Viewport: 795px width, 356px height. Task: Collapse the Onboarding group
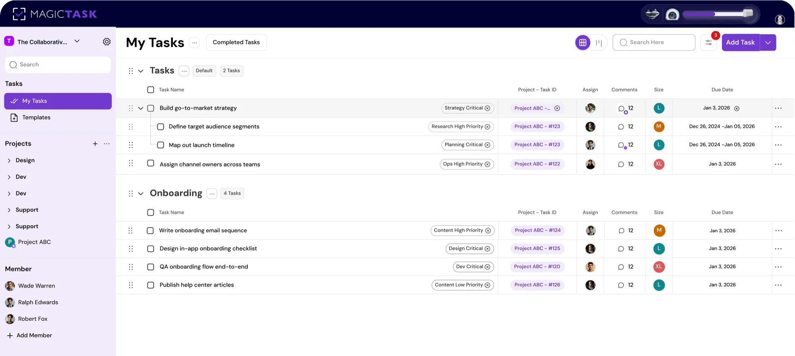click(x=141, y=194)
